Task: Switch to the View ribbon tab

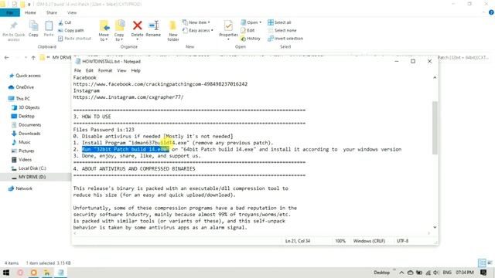Action: tap(72, 12)
